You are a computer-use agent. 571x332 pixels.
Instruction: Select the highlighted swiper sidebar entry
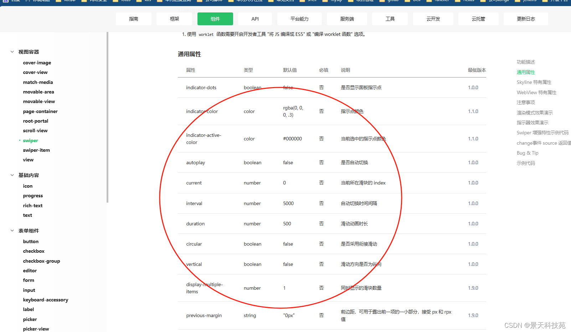coord(30,140)
